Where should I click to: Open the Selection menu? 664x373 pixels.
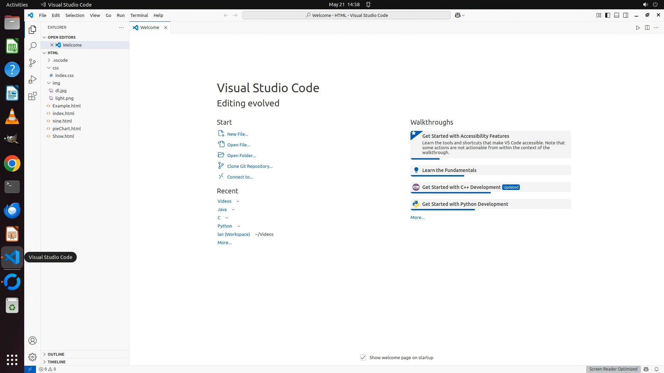(x=75, y=15)
